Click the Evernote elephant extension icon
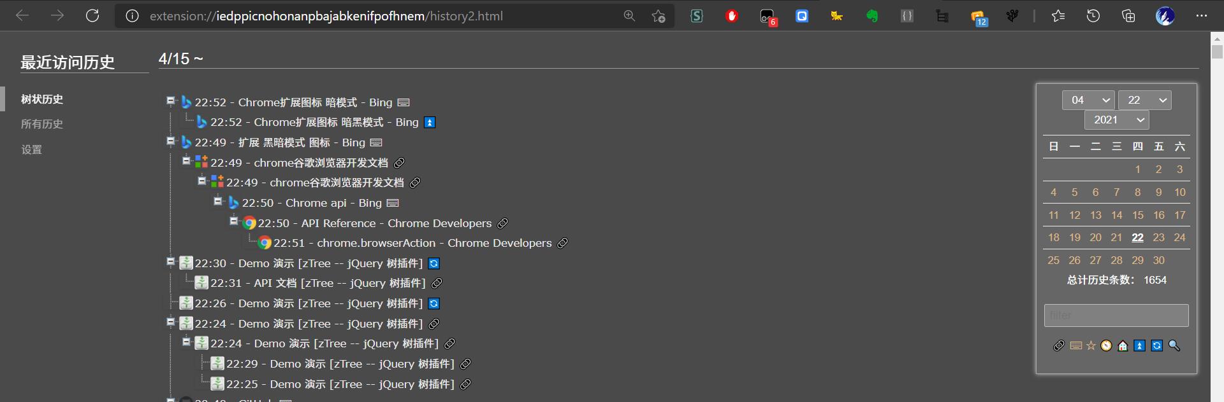This screenshot has width=1224, height=402. 871,16
